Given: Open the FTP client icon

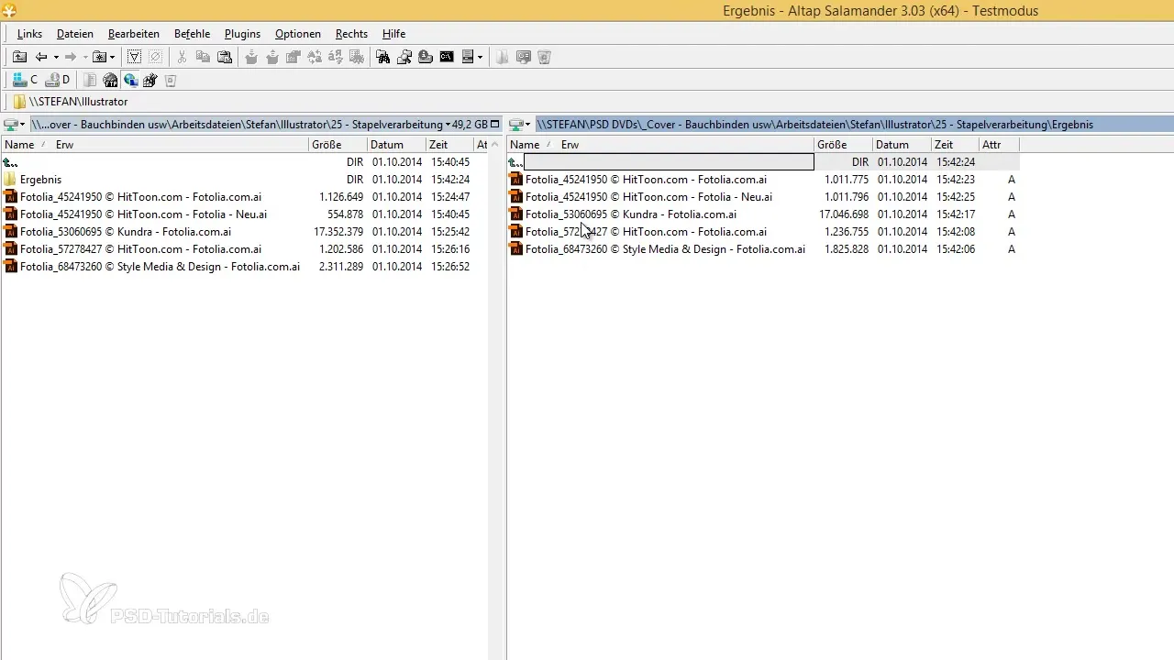Looking at the screenshot, I should click(110, 80).
